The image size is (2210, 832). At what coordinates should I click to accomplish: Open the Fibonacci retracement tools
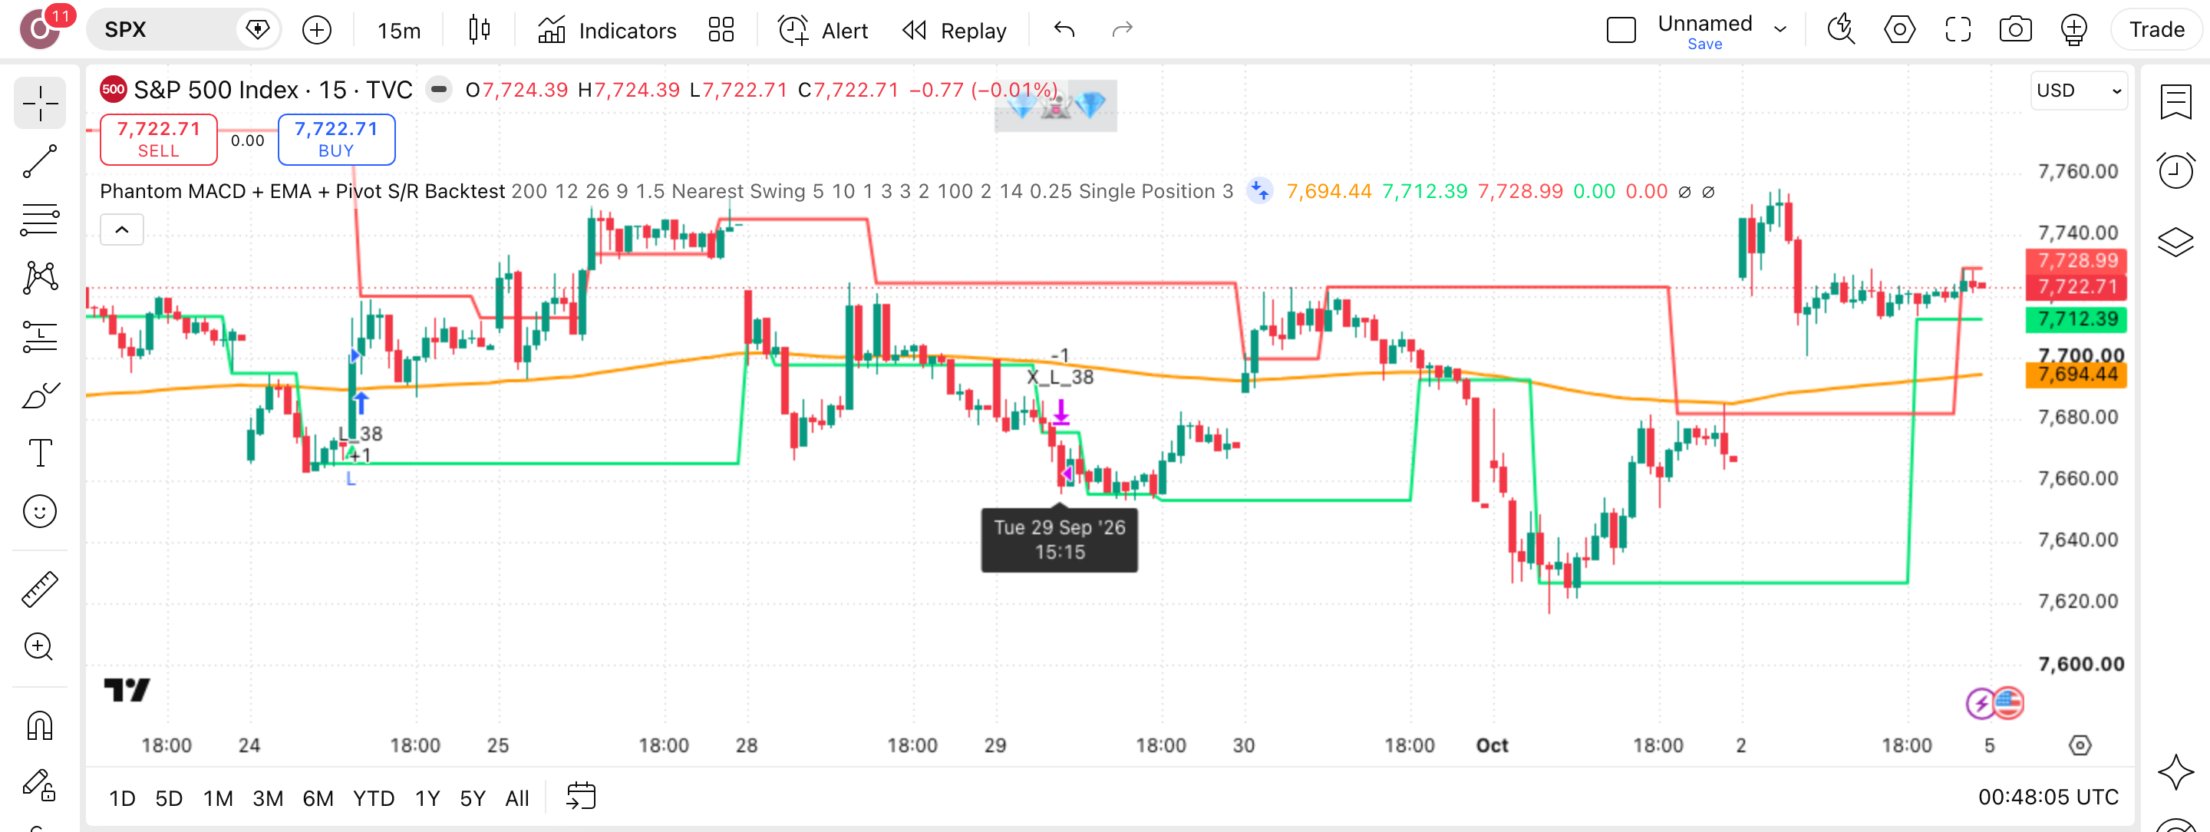pos(39,219)
